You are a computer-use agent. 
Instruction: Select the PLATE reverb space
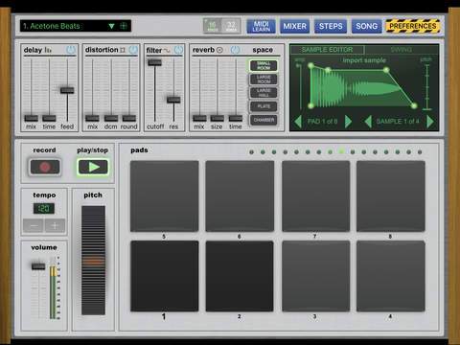[264, 106]
